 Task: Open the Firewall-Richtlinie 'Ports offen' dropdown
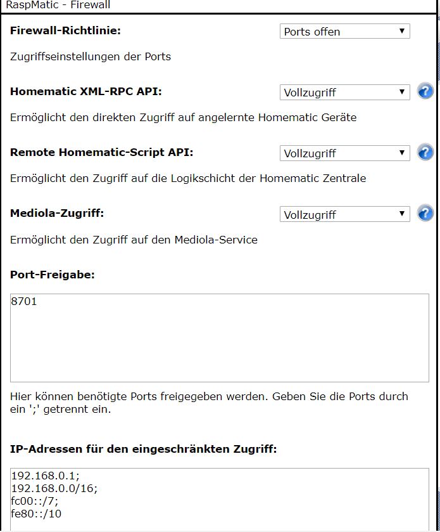344,32
